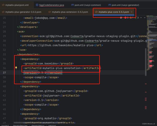Click artifactId mybatis-plus-annotation line
This screenshot has height=126, width=157.
tap(62, 68)
